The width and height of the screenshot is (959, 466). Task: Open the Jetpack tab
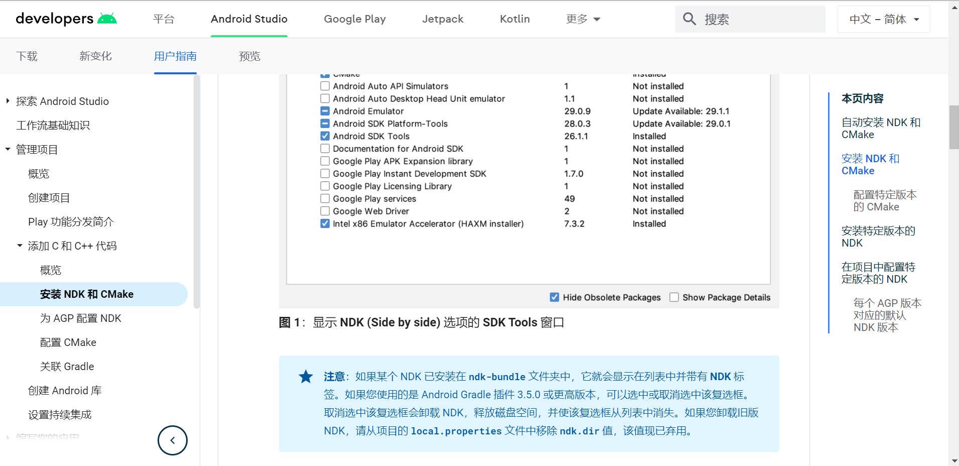[x=443, y=19]
